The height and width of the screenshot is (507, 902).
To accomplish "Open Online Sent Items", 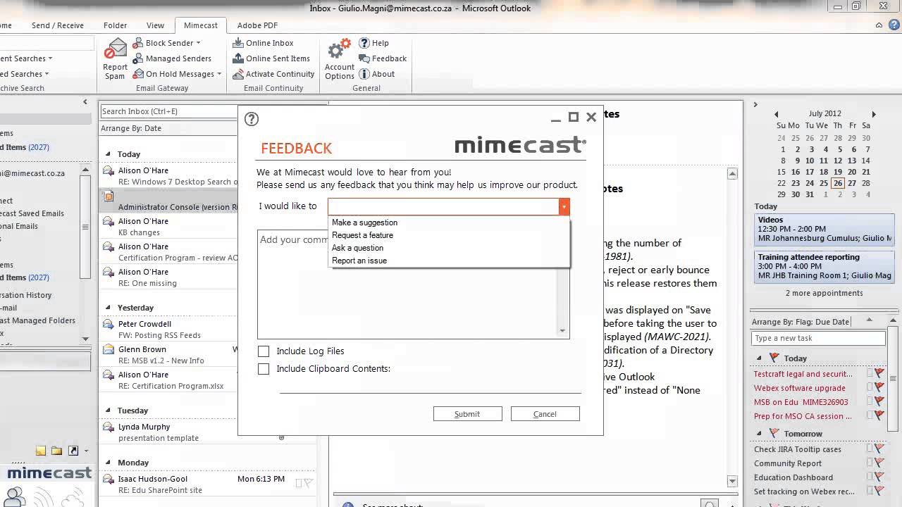I will click(271, 58).
